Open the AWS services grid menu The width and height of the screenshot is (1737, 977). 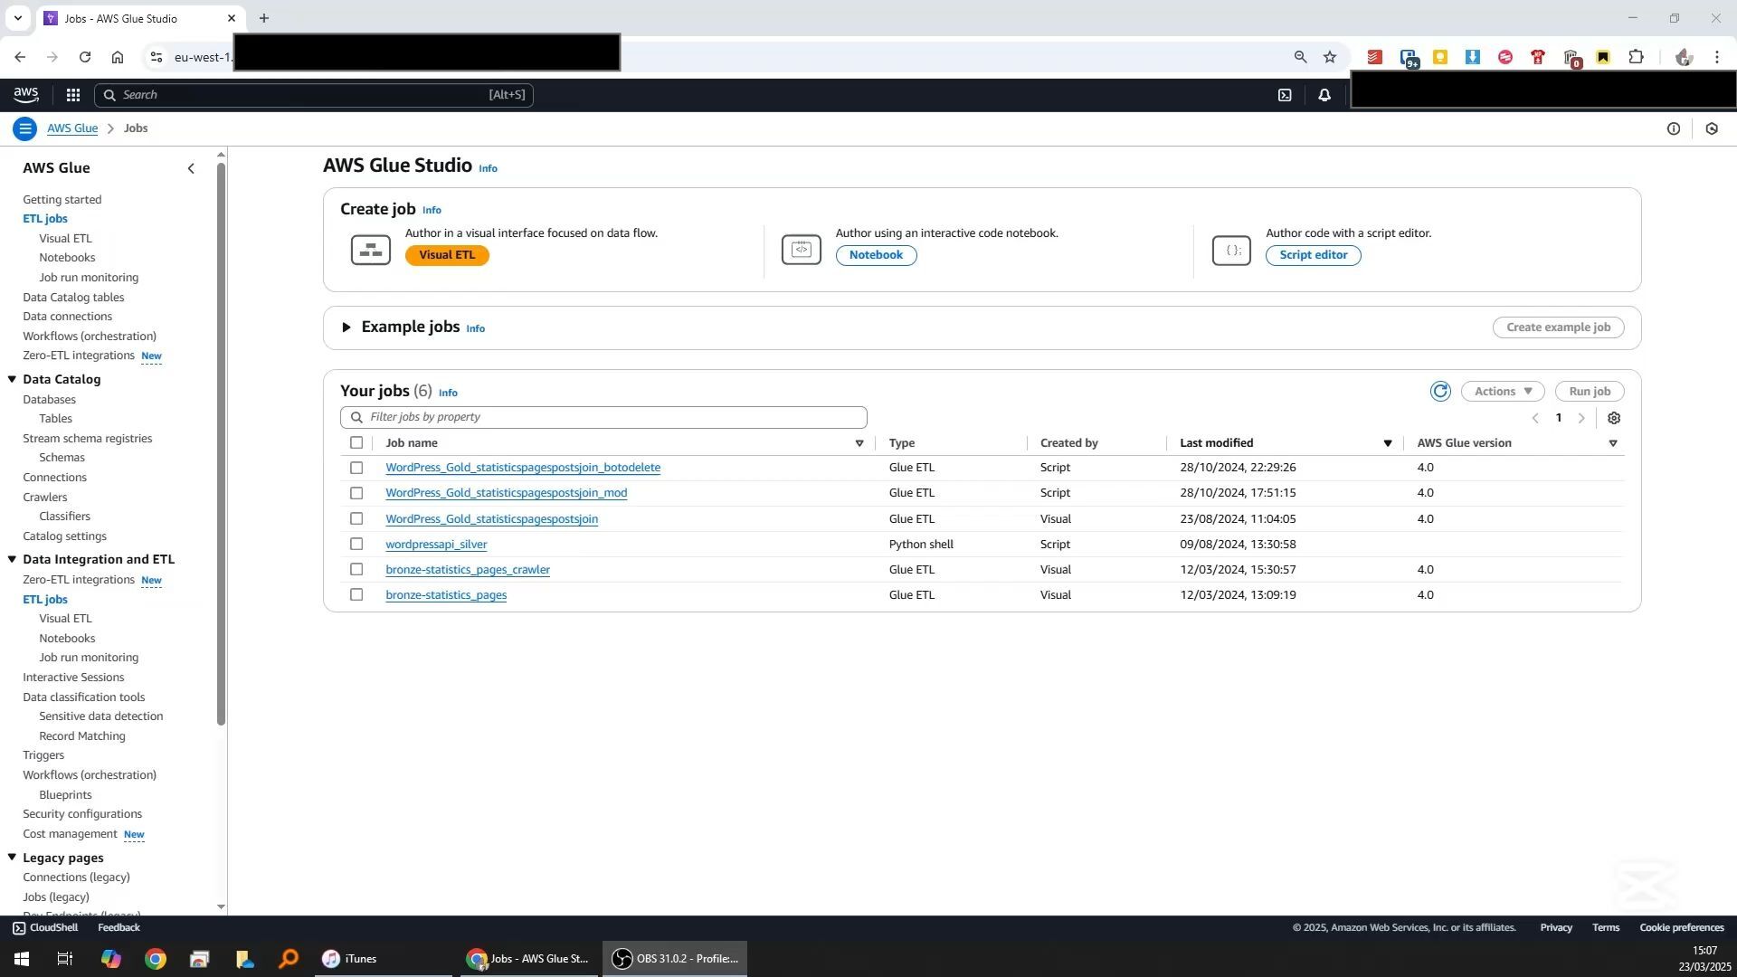pos(73,95)
